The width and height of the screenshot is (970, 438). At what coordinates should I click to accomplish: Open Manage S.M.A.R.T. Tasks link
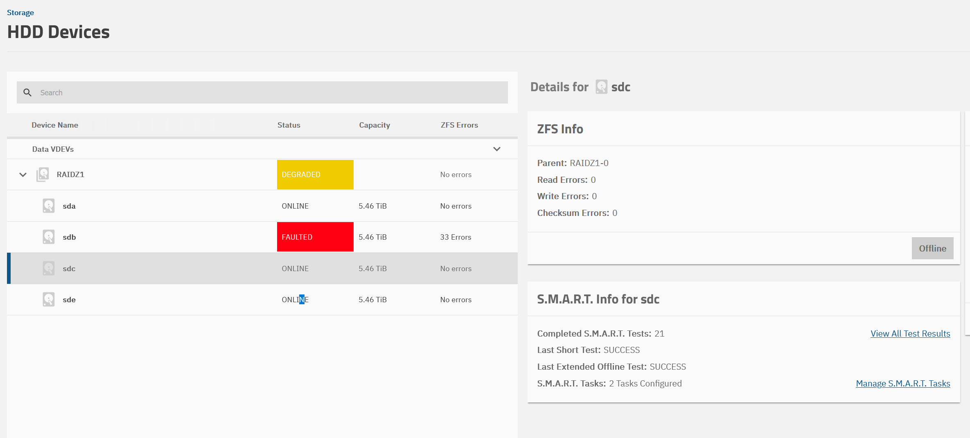[x=902, y=384]
